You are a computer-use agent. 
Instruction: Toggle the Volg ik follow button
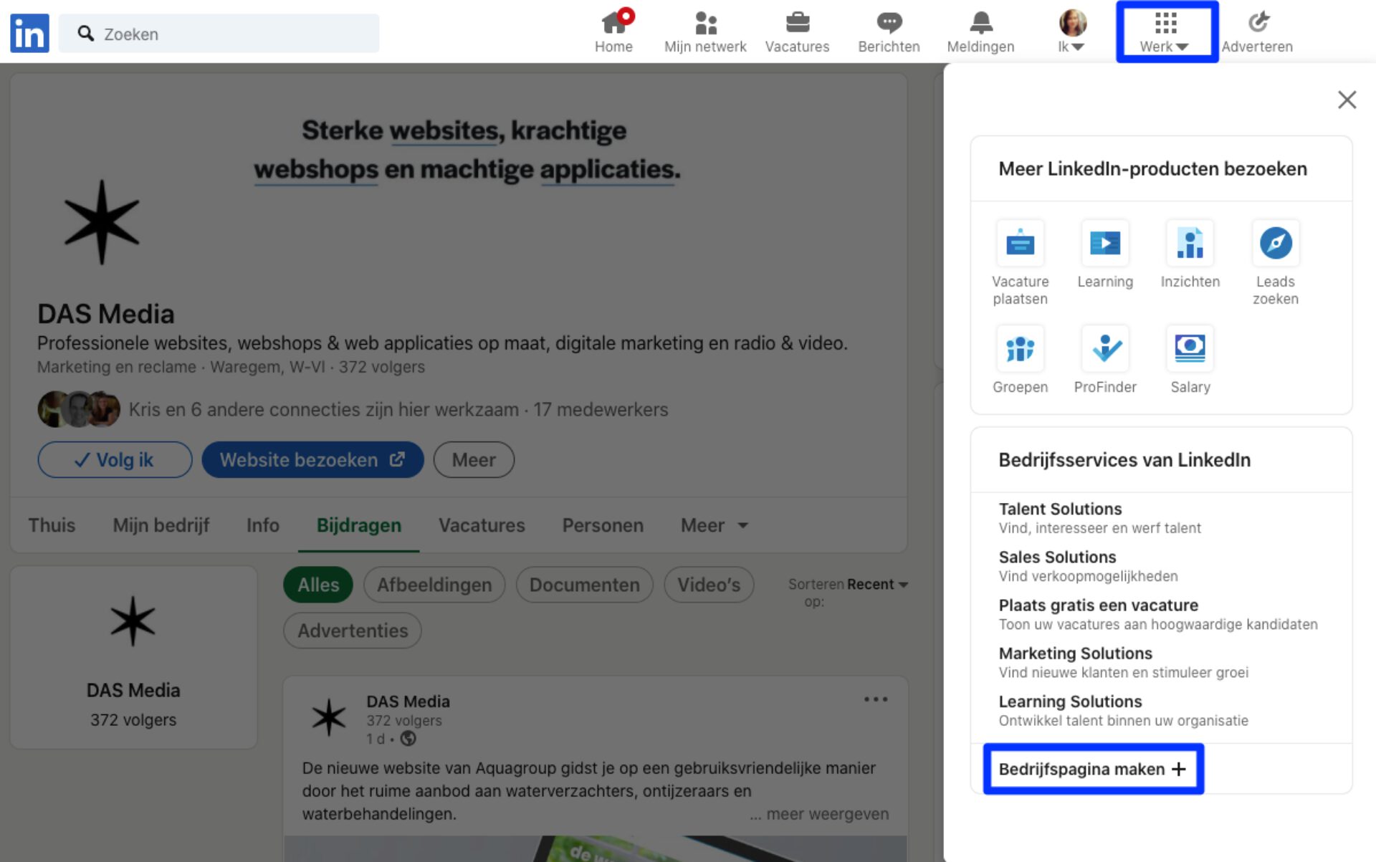(115, 460)
